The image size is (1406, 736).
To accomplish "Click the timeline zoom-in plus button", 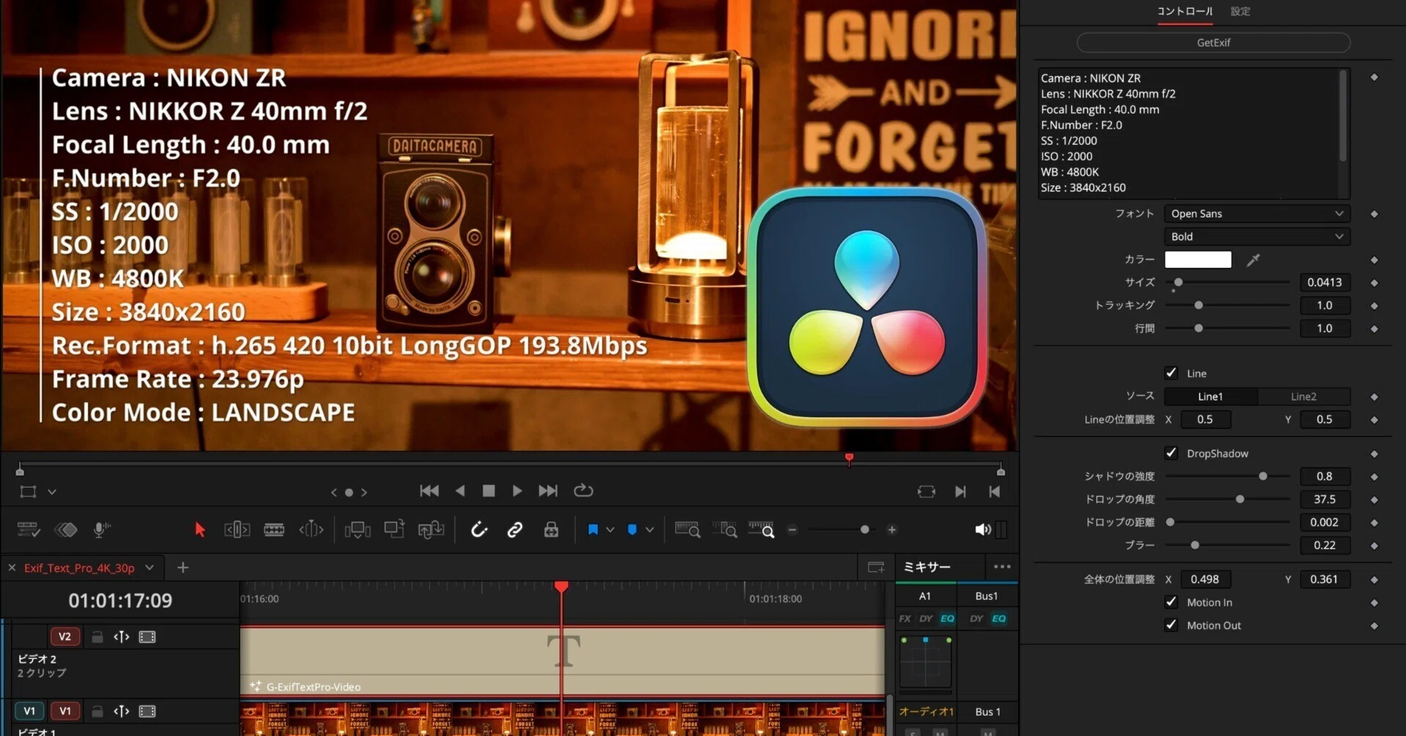I will 892,529.
